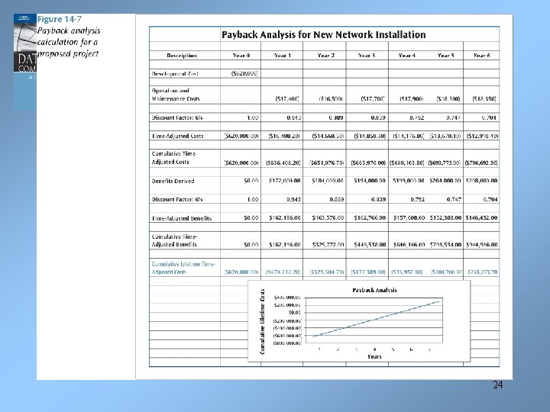Viewport: 550px width, 412px height.
Task: Click the 'Payback Analysis for New Network Installation' title
Action: click(x=323, y=34)
